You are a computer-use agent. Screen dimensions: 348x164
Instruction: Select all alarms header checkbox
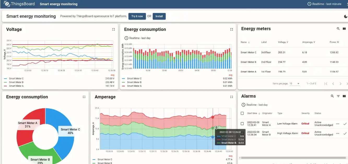tap(242, 113)
